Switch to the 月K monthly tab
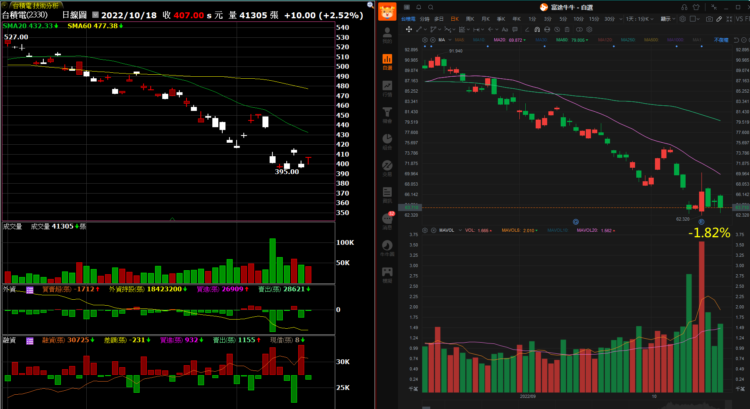This screenshot has height=409, width=750. click(486, 19)
